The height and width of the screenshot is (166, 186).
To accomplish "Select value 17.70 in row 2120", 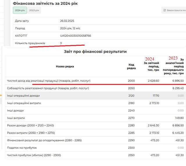I will coord(156,96).
